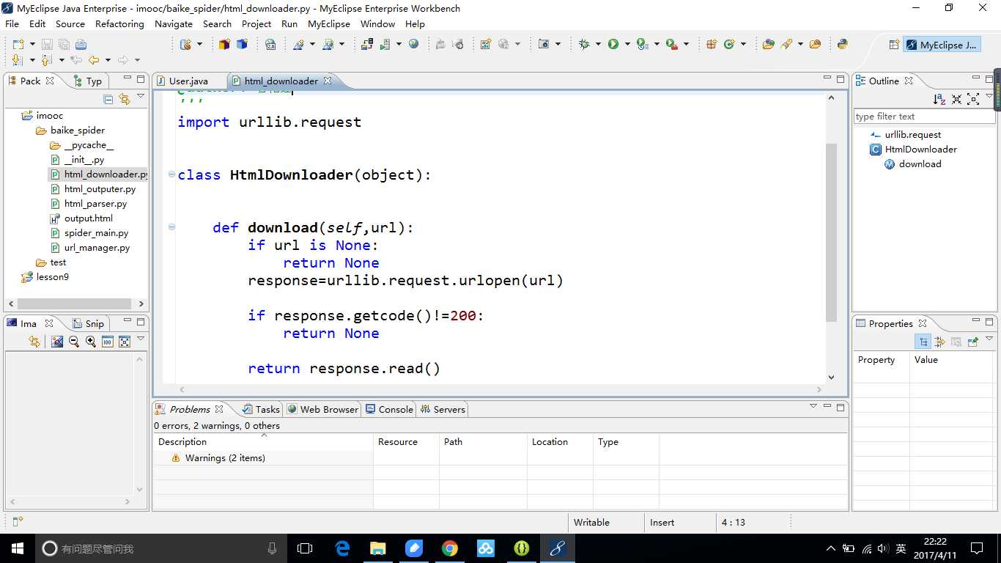Collapse the download method fold marker
Screen dimensions: 1001x563
coord(171,227)
